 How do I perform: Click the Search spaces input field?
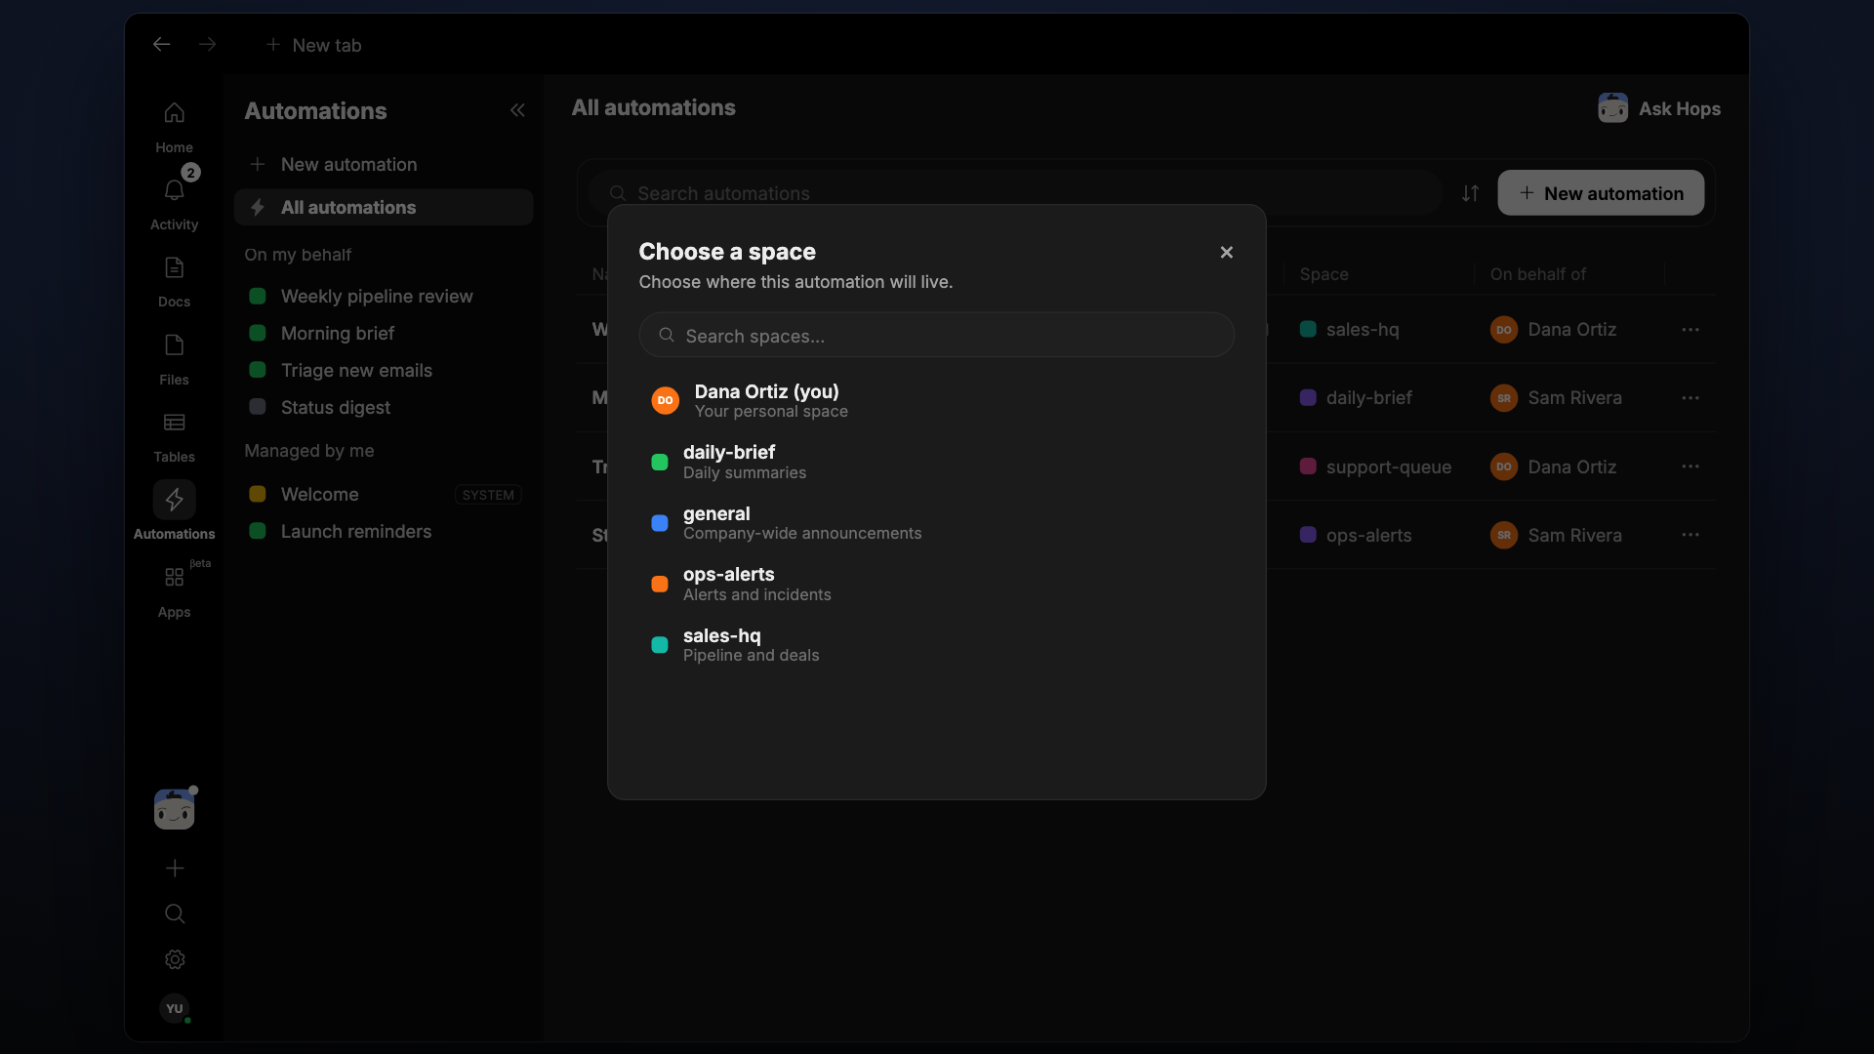[x=937, y=335]
